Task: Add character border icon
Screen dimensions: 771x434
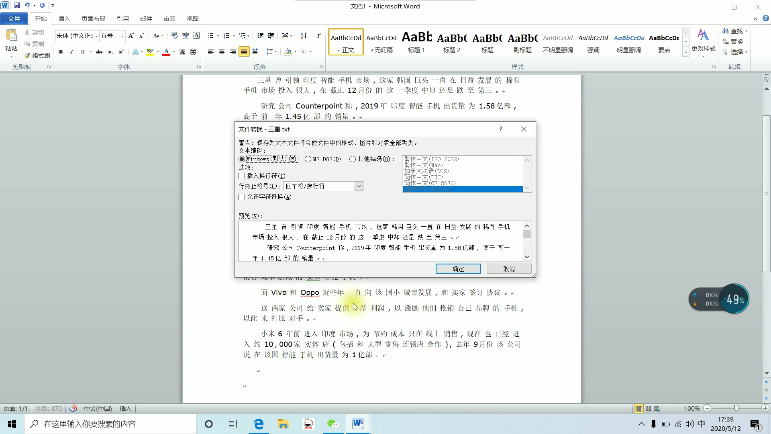Action: point(196,36)
